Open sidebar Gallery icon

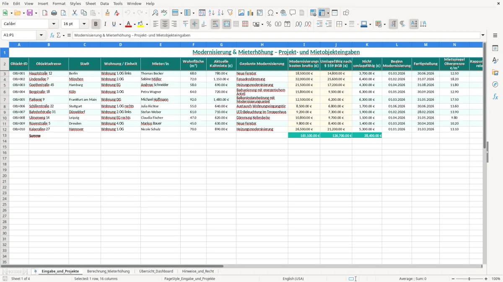point(495,72)
